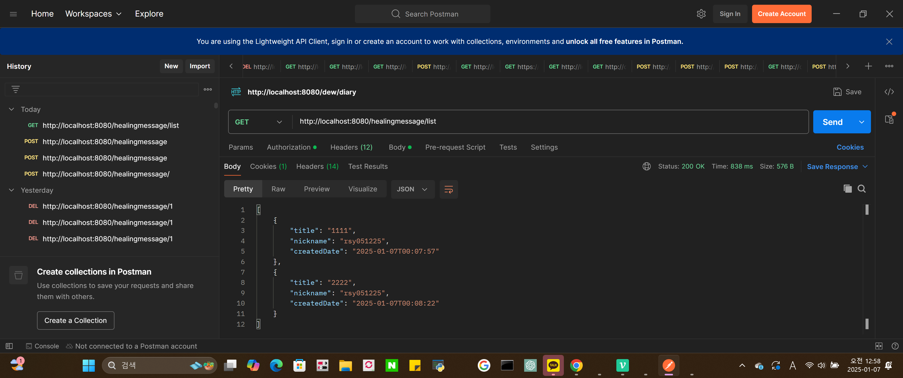This screenshot has height=378, width=903.
Task: Open KakaoTalk from taskbar
Action: (x=553, y=365)
